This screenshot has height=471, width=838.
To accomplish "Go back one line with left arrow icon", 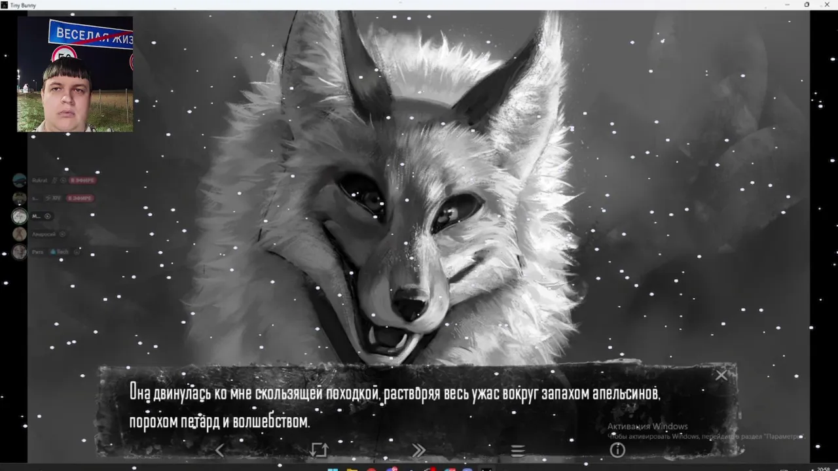I will tap(220, 450).
